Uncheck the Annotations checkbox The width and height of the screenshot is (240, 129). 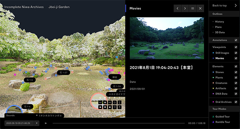[236, 40]
